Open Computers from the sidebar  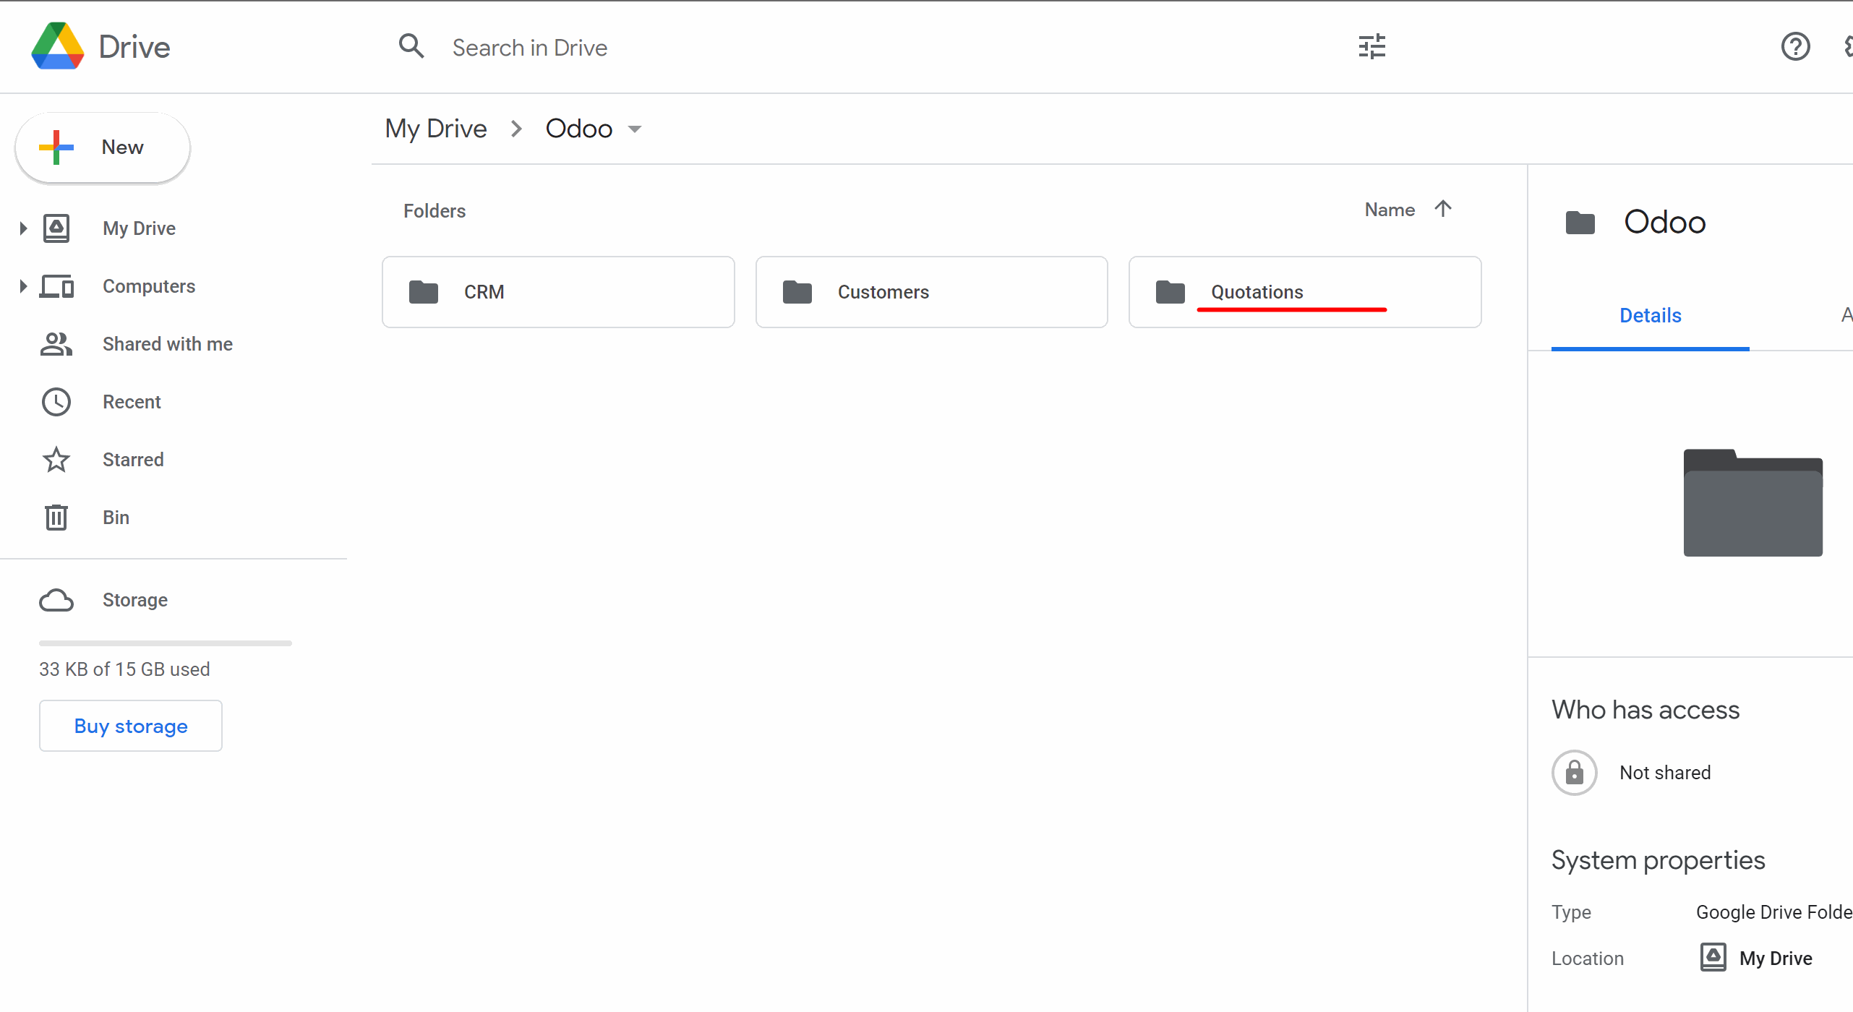pos(149,286)
